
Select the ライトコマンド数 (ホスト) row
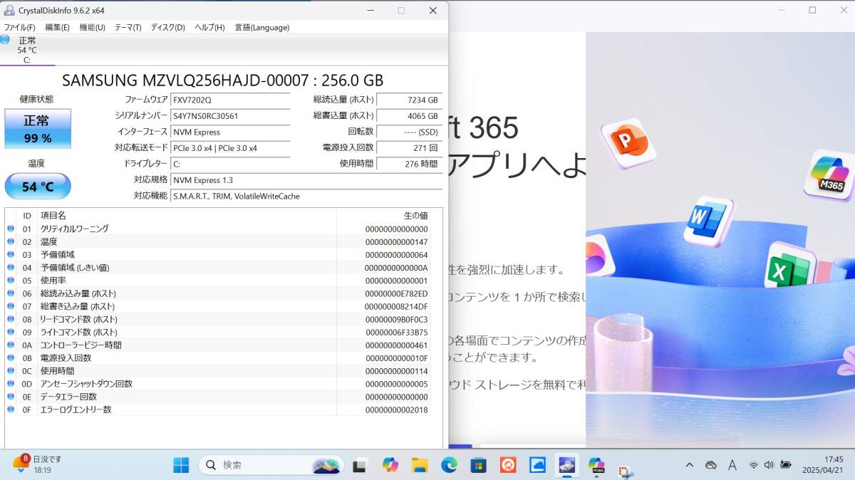[217, 332]
